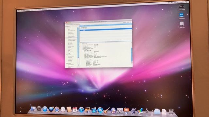Open the folder stack in the Dock
Viewport: 209px width, 117px height.
157,111
